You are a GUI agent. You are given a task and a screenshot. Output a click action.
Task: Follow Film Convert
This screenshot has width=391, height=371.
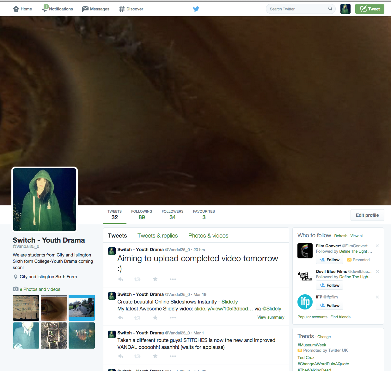[x=329, y=260]
